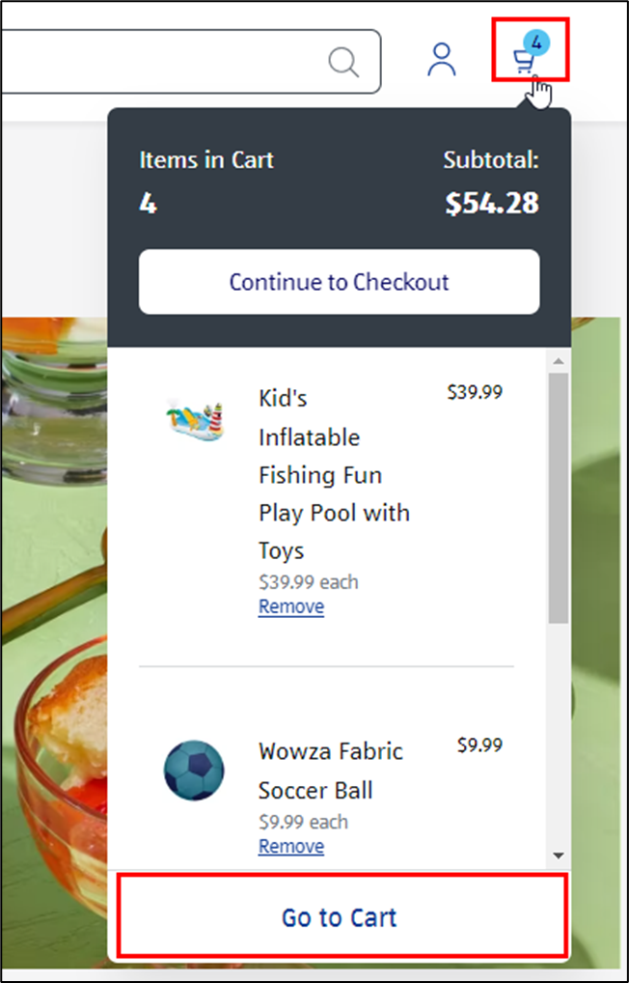Click the scrollbar down area of cart list
629x983 pixels.
(560, 853)
